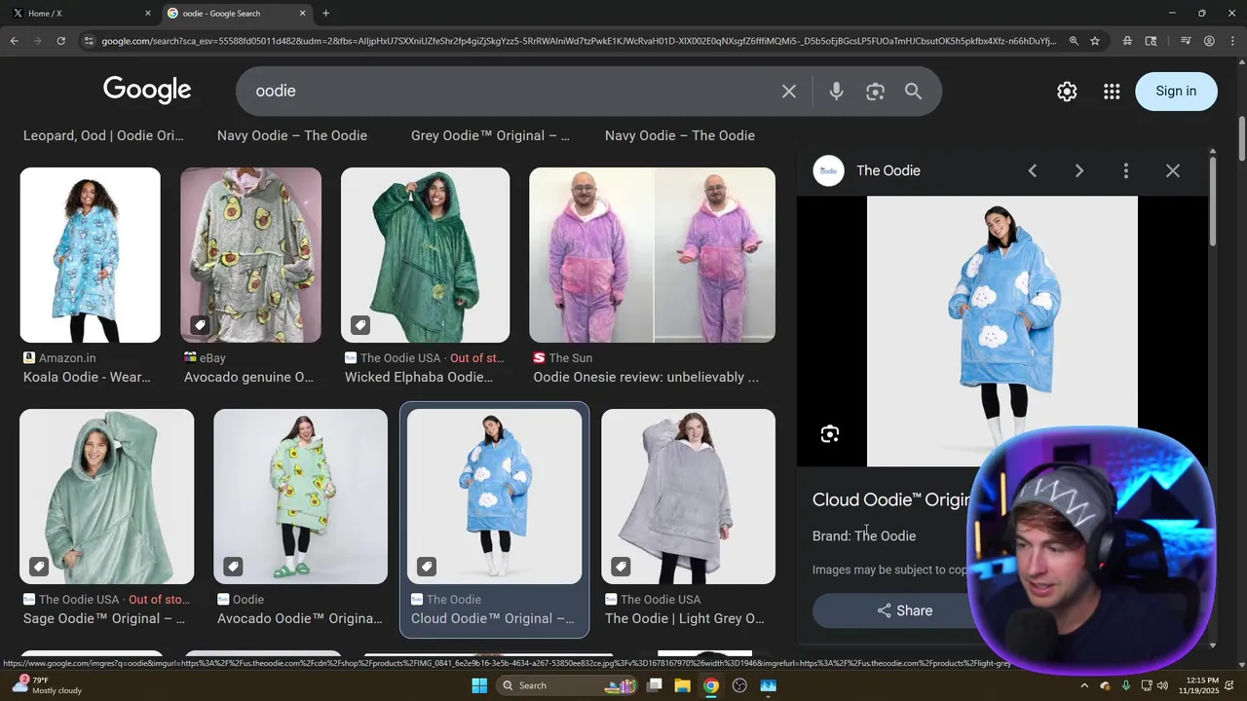Close the Home / X tab
Viewport: 1247px width, 701px height.
click(x=148, y=13)
